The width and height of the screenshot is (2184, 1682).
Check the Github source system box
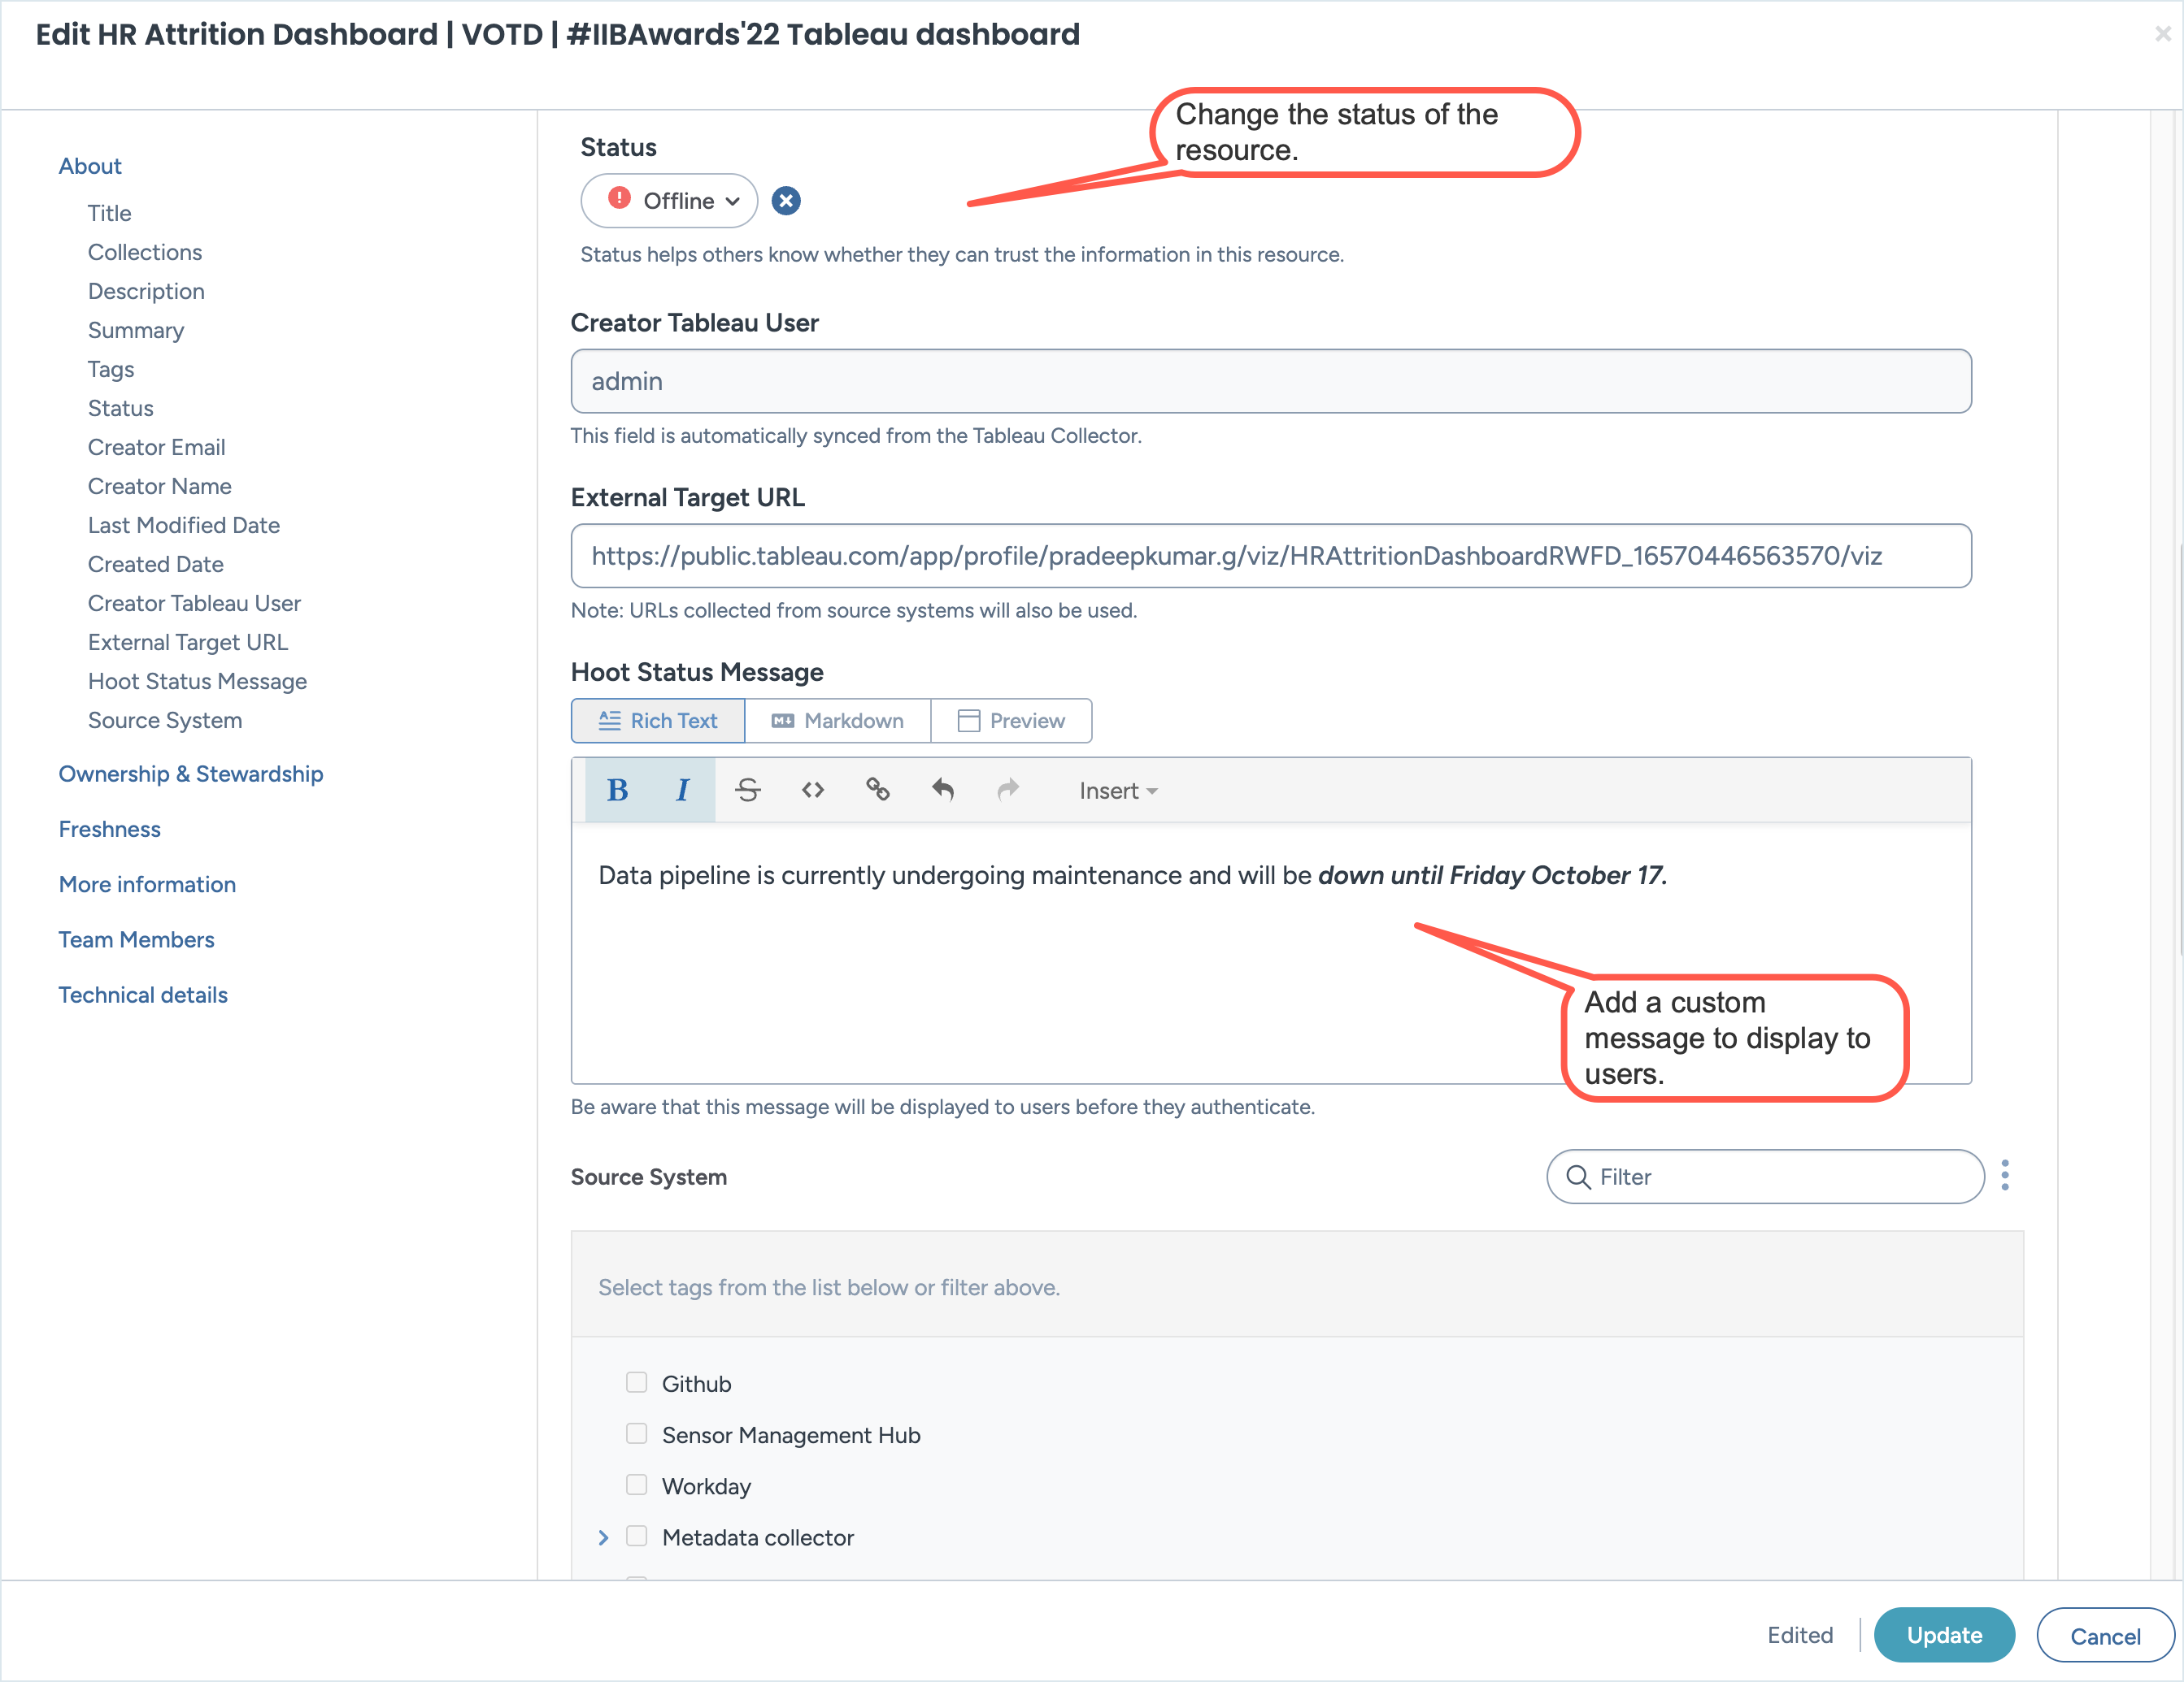tap(636, 1382)
